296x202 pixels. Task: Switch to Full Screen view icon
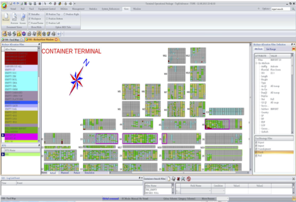(23, 18)
